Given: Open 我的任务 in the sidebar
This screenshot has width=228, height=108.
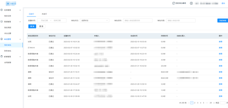Looking at the screenshot, I should coord(8,16).
